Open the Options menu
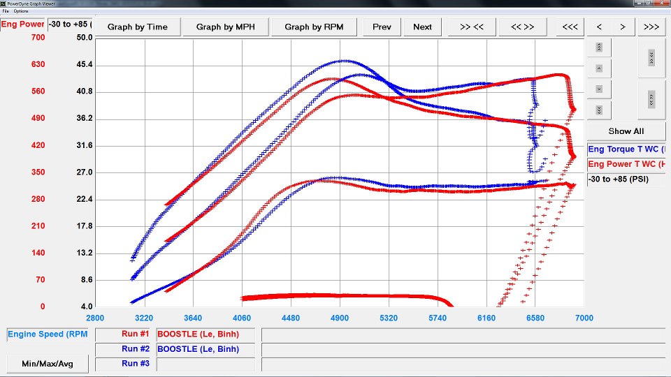 pos(21,11)
